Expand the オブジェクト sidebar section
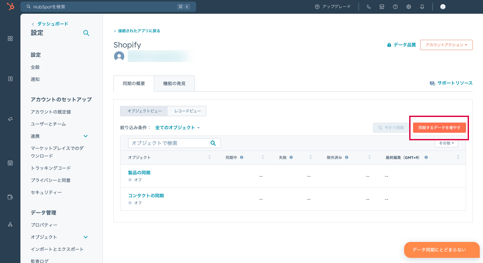This screenshot has width=483, height=263. [x=86, y=237]
